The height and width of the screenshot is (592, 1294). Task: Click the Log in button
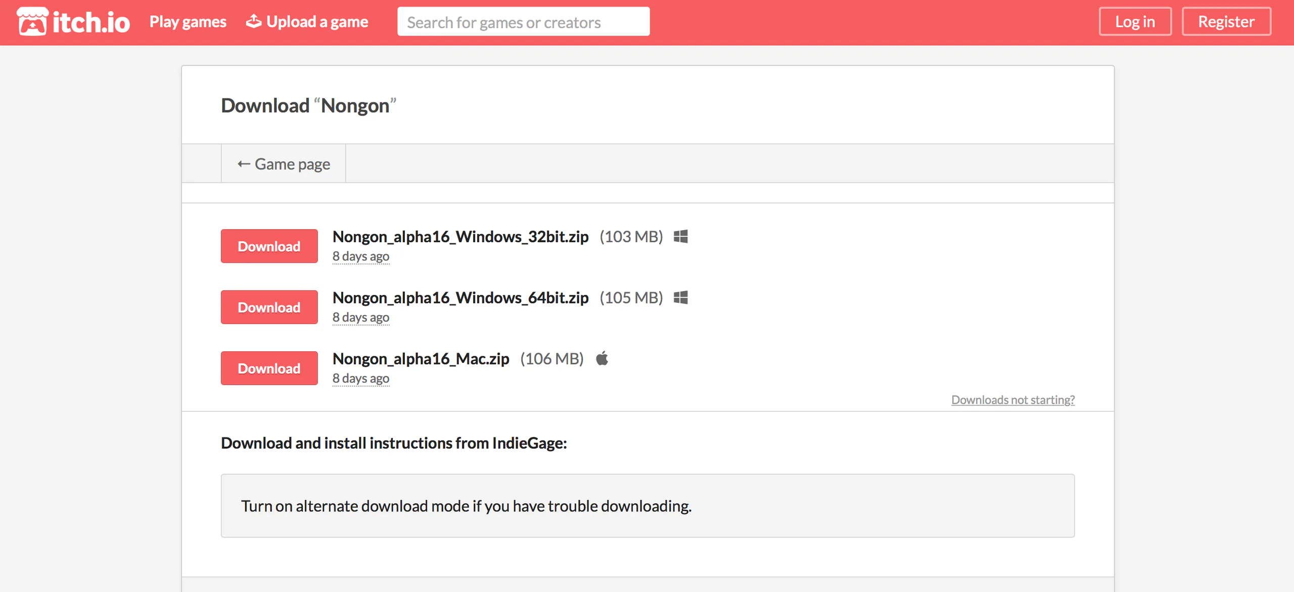point(1135,22)
